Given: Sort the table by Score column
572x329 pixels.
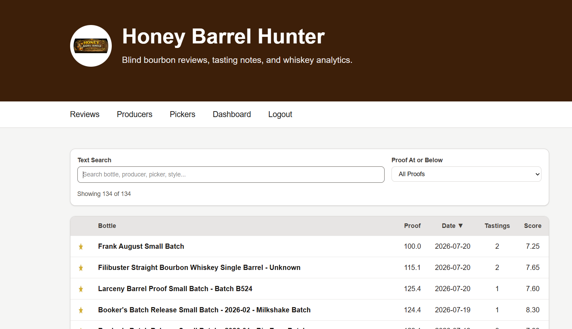Looking at the screenshot, I should point(533,226).
